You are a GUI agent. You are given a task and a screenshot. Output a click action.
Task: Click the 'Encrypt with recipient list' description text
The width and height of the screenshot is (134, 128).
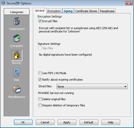pos(78,30)
